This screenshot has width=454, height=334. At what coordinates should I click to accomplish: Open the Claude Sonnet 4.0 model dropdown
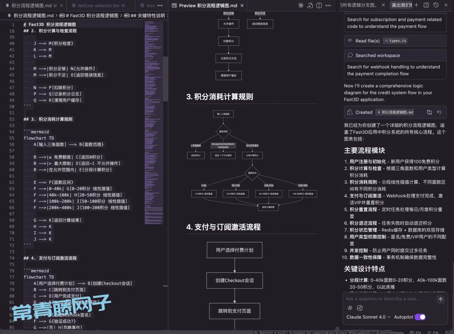pyautogui.click(x=368, y=317)
